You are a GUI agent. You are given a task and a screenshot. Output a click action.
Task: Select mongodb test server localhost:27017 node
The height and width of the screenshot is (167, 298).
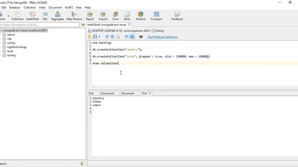(25, 31)
